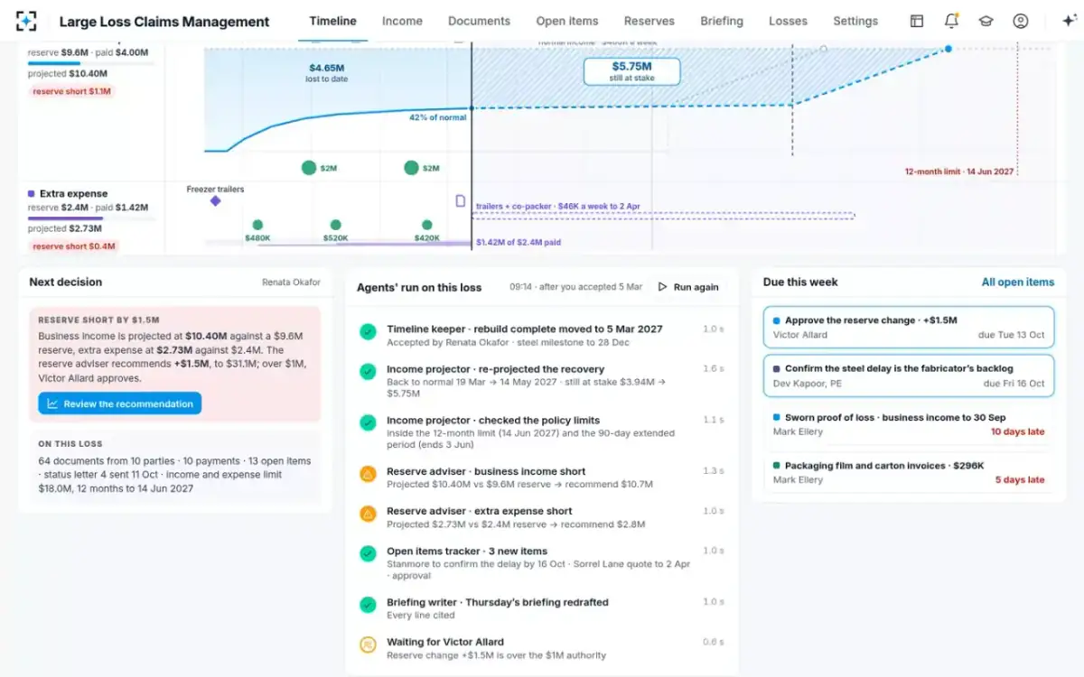Click the Review the recommendation button
The width and height of the screenshot is (1084, 677).
119,403
